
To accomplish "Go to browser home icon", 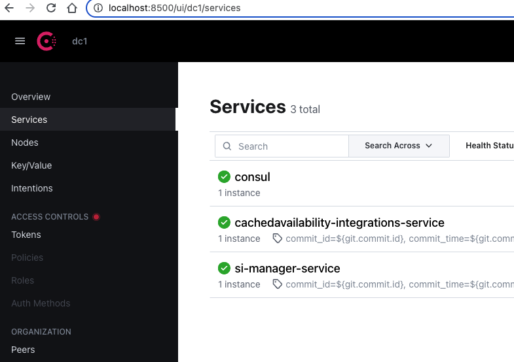I will click(x=72, y=8).
